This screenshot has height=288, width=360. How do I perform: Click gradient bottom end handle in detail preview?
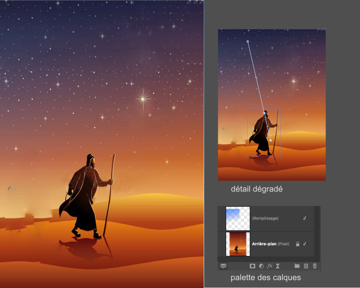[271, 140]
